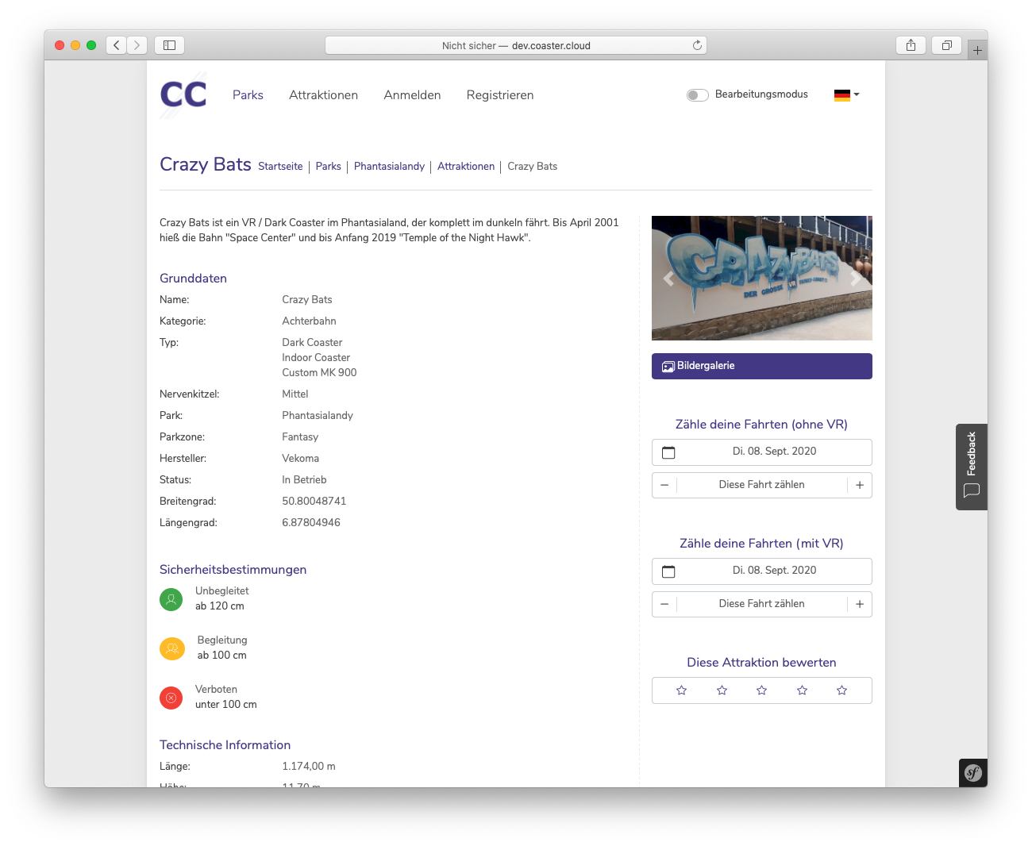The width and height of the screenshot is (1032, 846).
Task: Click Dark Coaster type value
Action: [312, 343]
